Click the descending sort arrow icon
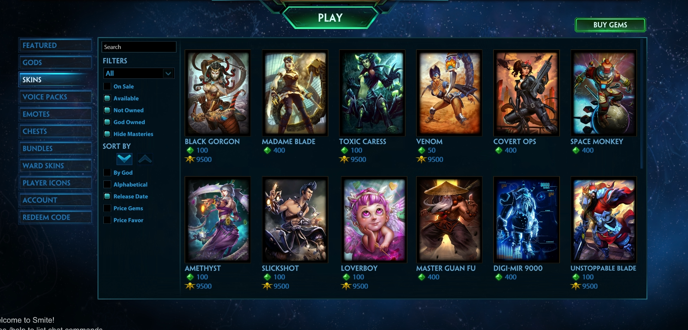The height and width of the screenshot is (330, 688). (124, 159)
